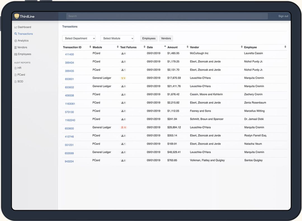Viewport: 302px width, 221px height.
Task: Click warning badge on row 399435
Action: 123,70
